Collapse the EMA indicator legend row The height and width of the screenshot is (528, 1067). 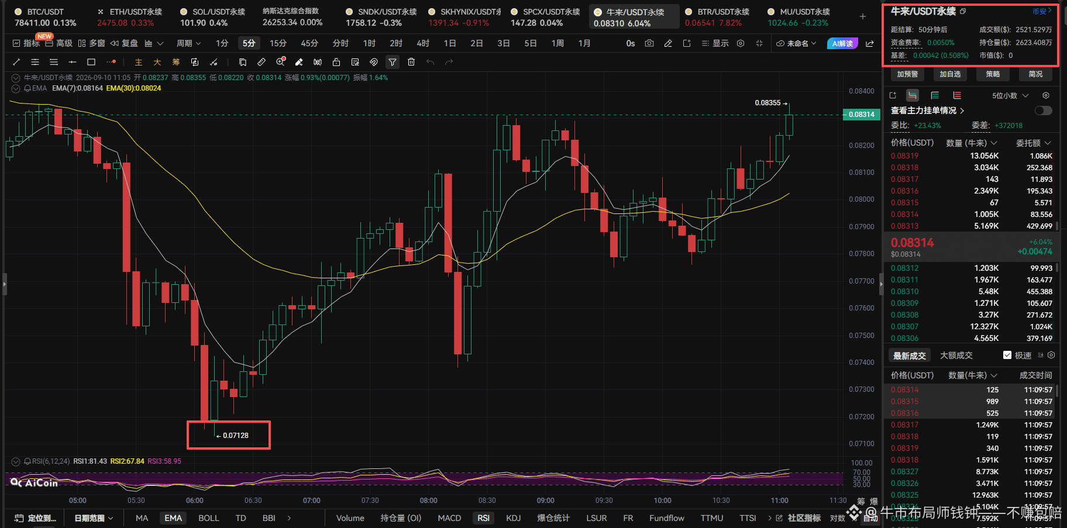(16, 88)
